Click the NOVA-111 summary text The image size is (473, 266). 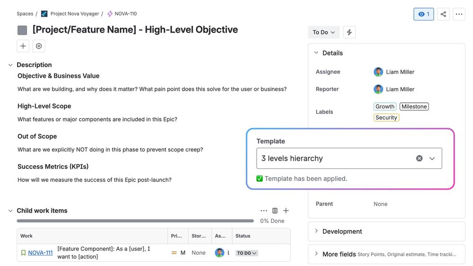pyautogui.click(x=104, y=253)
